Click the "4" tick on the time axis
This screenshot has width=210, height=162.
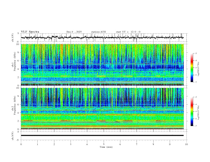(87, 144)
